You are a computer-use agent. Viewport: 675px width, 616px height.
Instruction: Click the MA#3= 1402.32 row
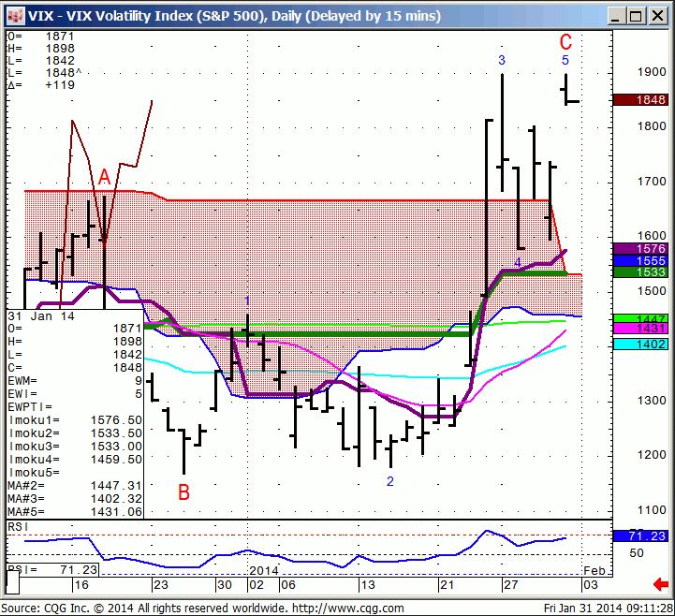(75, 498)
